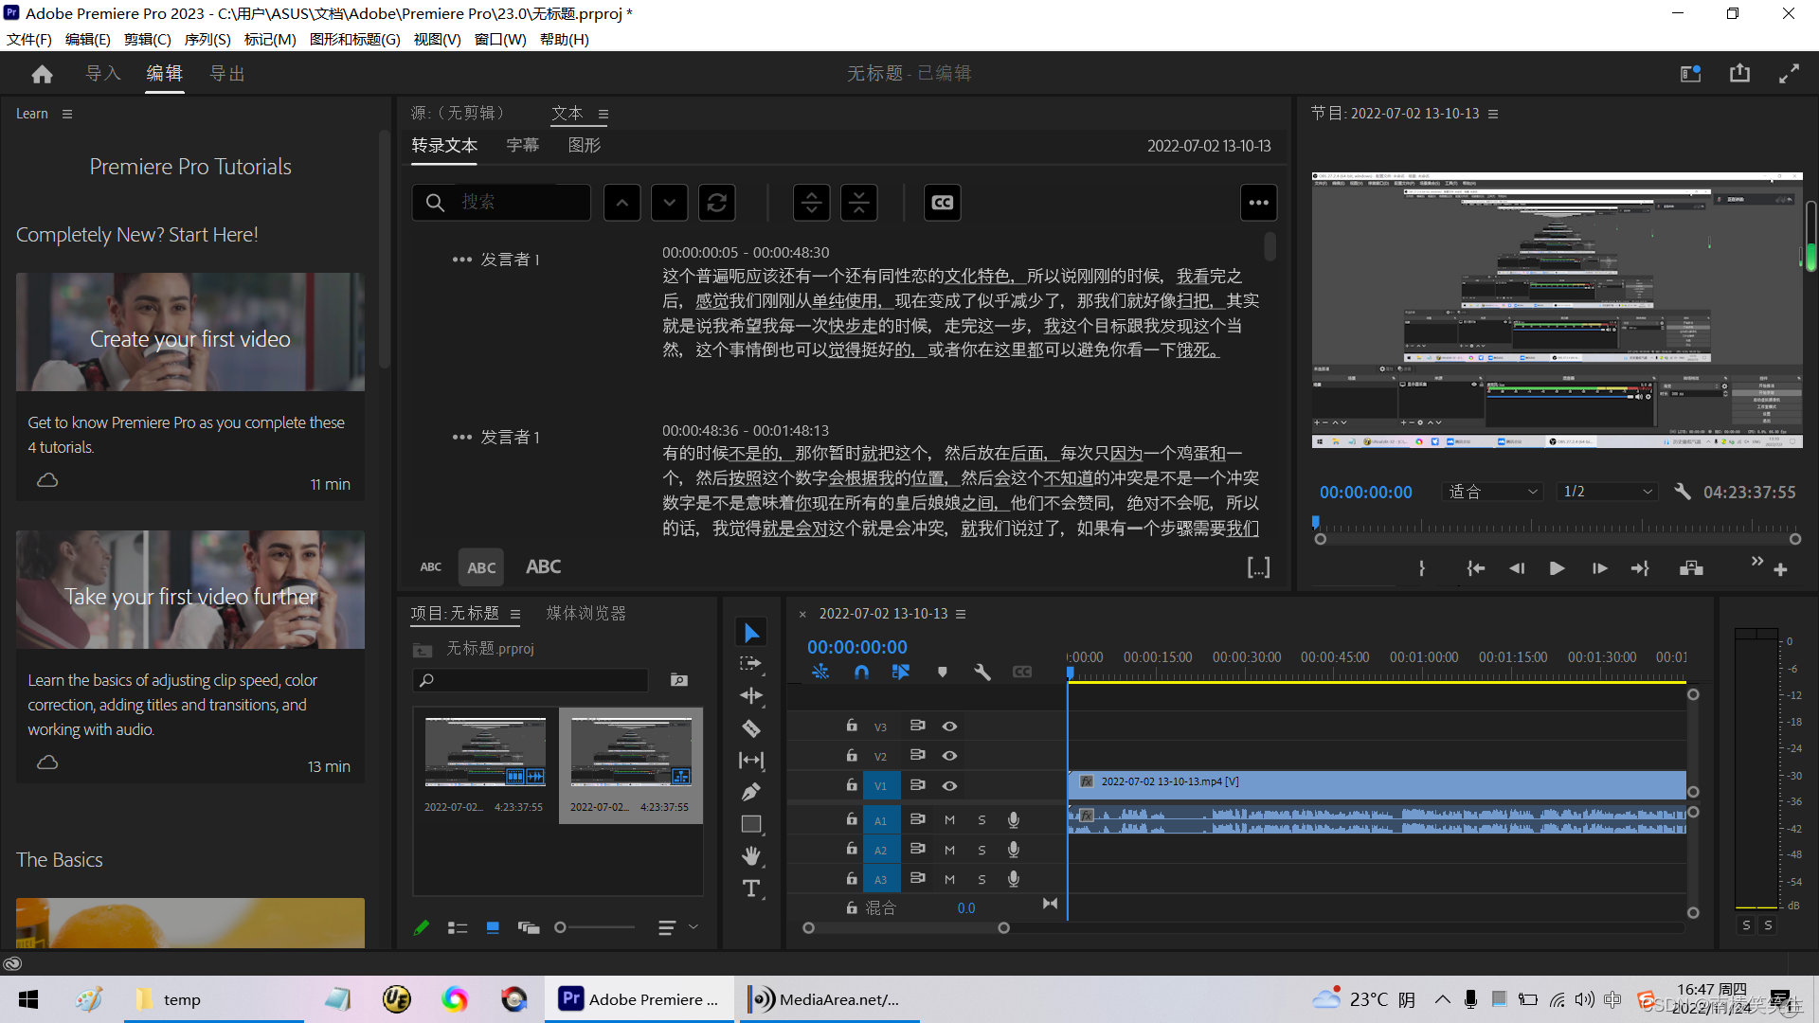
Task: Toggle Snap in timeline (magnet icon)
Action: coord(861,672)
